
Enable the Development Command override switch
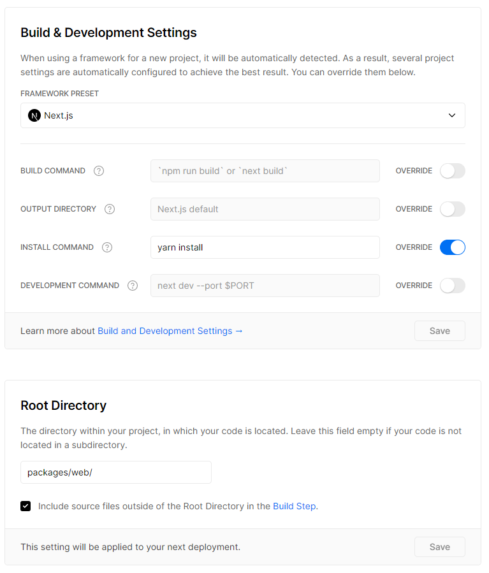(453, 286)
